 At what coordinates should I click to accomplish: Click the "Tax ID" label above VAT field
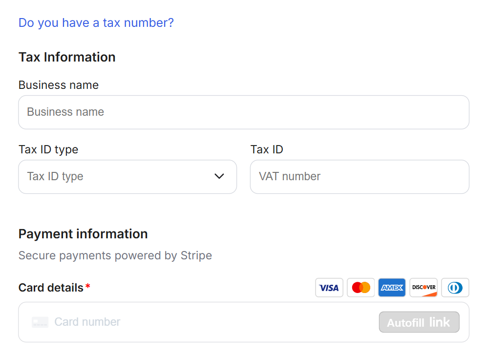[x=267, y=149]
